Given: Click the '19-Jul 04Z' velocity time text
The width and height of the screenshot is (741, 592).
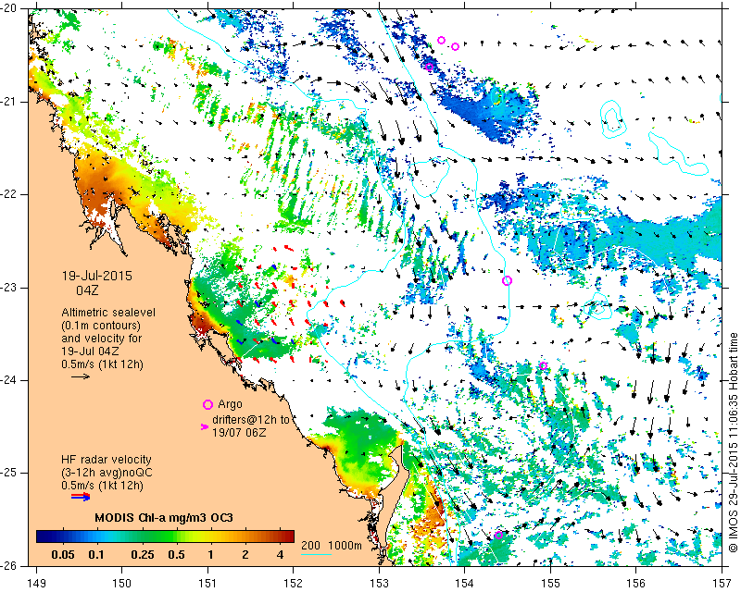Looking at the screenshot, I should point(90,351).
